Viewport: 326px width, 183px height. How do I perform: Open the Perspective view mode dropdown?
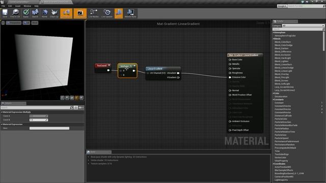click(14, 23)
